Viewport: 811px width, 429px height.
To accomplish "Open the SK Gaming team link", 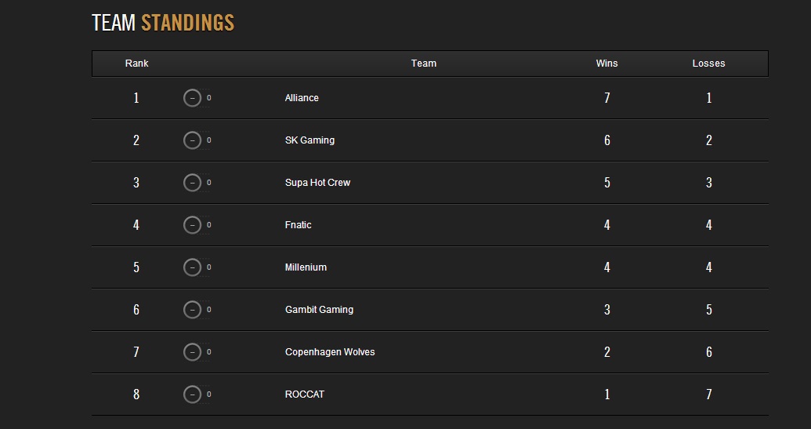I will (310, 140).
